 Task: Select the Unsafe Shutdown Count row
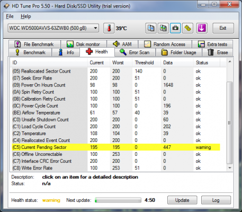point(116,120)
